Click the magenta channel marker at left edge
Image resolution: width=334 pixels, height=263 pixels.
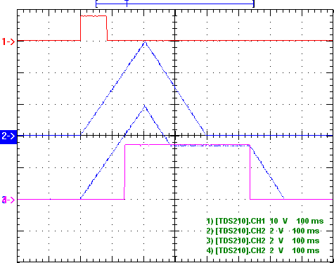click(x=8, y=200)
